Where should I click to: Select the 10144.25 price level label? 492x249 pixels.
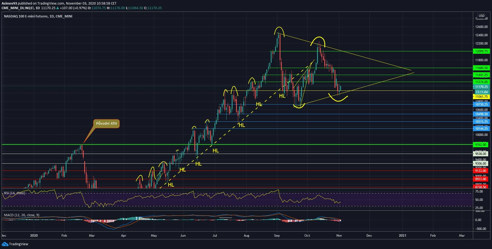tap(481, 129)
